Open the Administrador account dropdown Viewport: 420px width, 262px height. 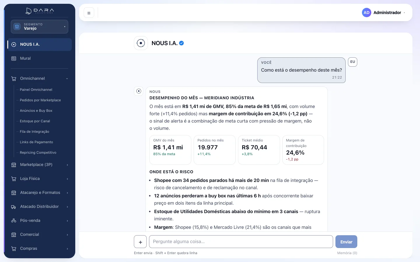coord(384,13)
